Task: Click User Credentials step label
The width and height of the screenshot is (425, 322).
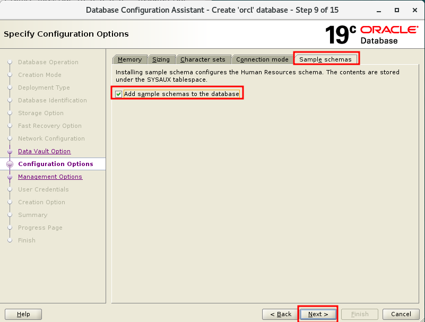Action: 44,189
